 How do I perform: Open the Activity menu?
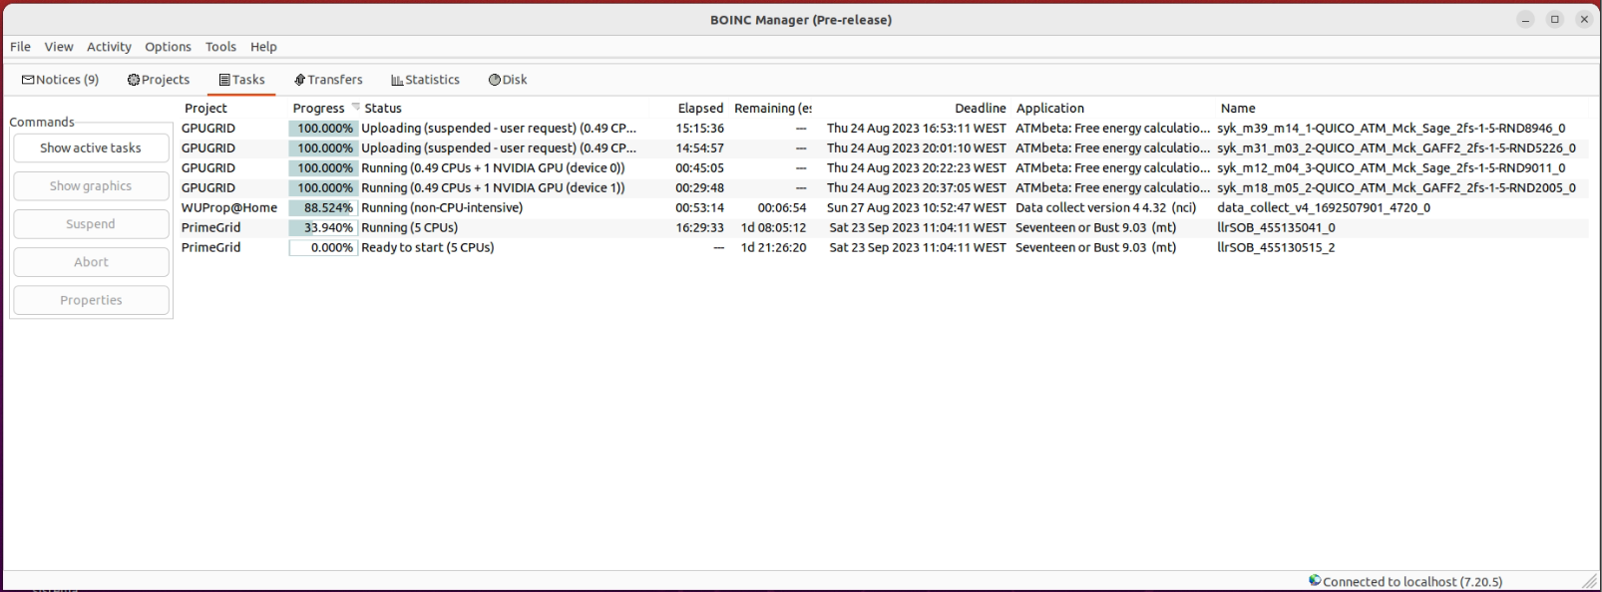point(109,47)
